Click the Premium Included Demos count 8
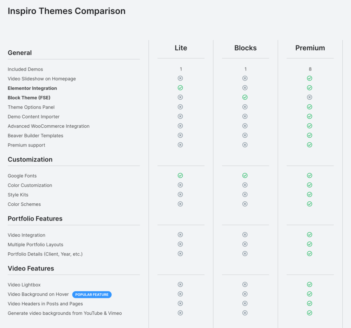351x328 pixels. [x=310, y=69]
